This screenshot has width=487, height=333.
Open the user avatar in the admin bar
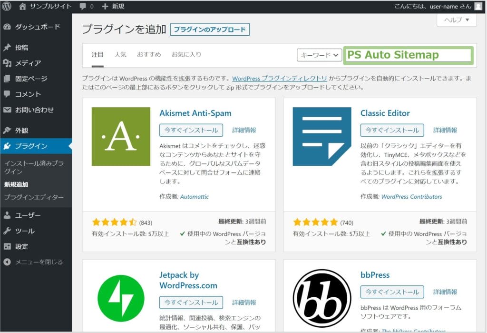pyautogui.click(x=478, y=6)
